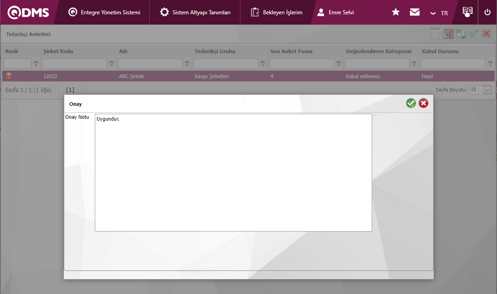The width and height of the screenshot is (497, 294).
Task: Open the Sistem Altyapı Tanımları menu
Action: pos(195,12)
